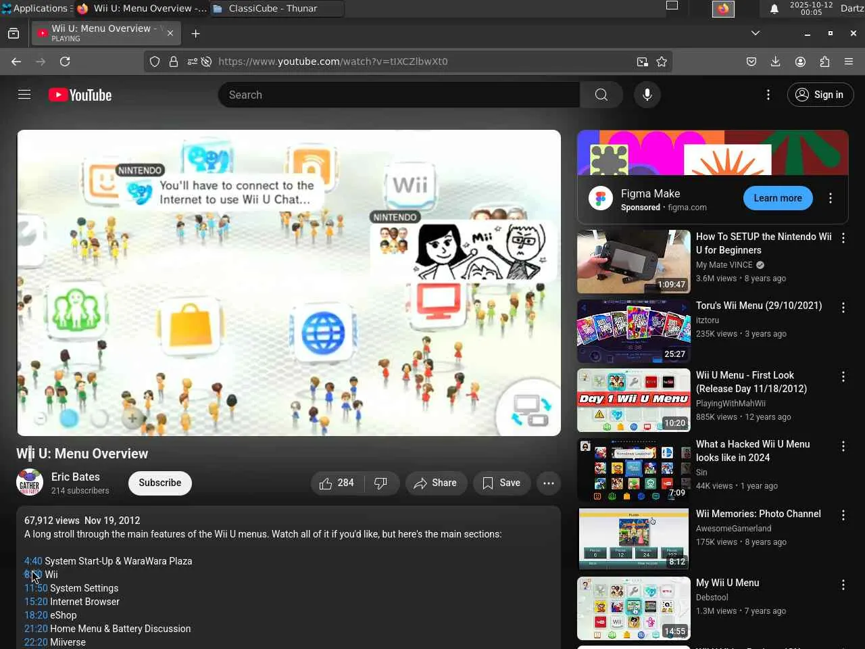
Task: Jump to 18:20 eShop timestamp
Action: pyautogui.click(x=36, y=615)
